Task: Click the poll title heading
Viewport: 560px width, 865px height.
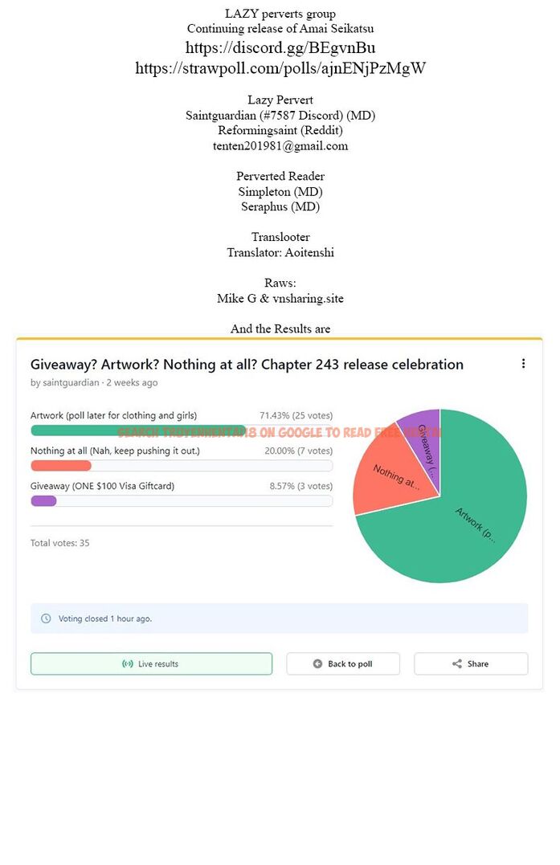Action: pos(247,365)
